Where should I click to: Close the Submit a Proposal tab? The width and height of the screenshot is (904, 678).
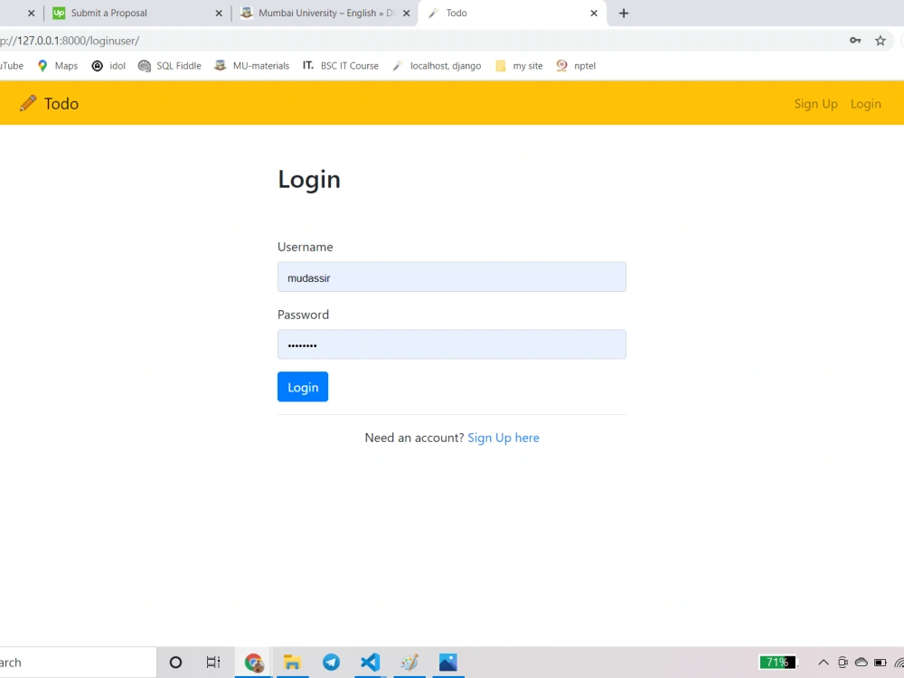219,14
